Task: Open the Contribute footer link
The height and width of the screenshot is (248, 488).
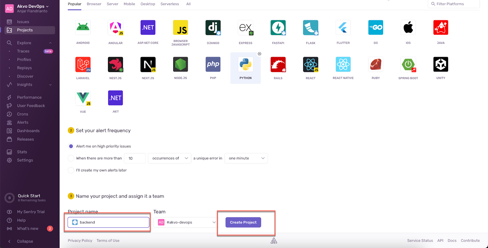Action: coord(470,241)
